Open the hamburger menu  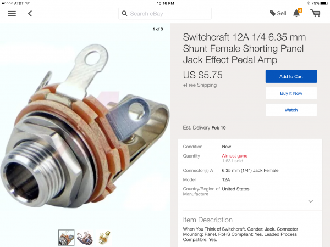click(12, 14)
